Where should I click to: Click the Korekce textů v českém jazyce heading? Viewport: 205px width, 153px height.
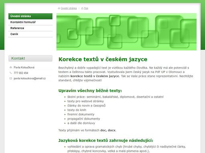pos(103,59)
